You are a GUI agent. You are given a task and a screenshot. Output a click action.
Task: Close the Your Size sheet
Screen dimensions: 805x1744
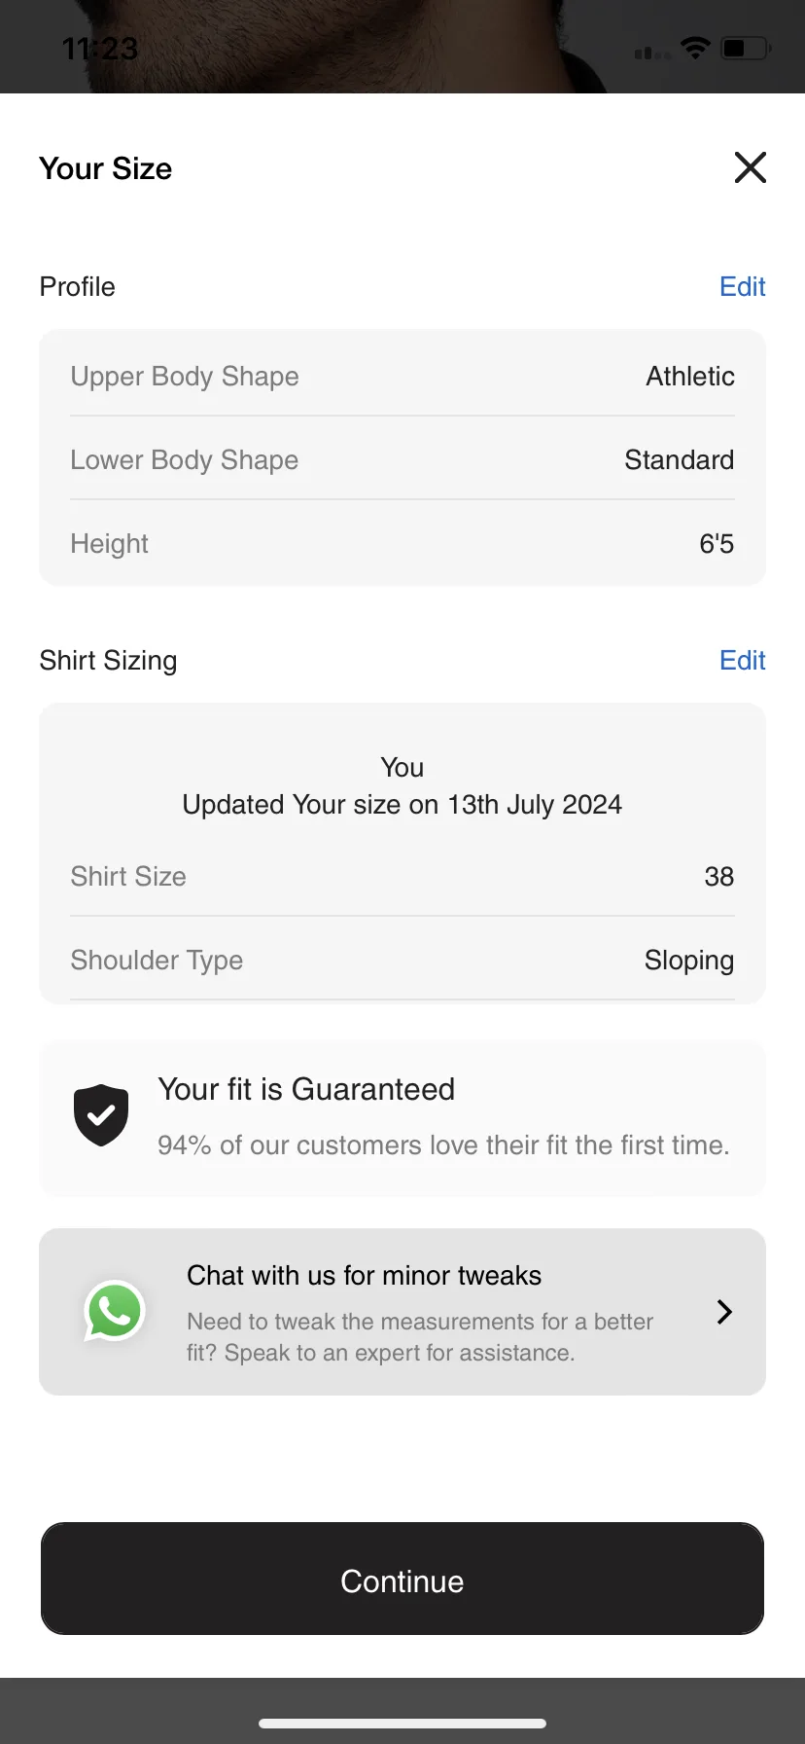point(750,167)
